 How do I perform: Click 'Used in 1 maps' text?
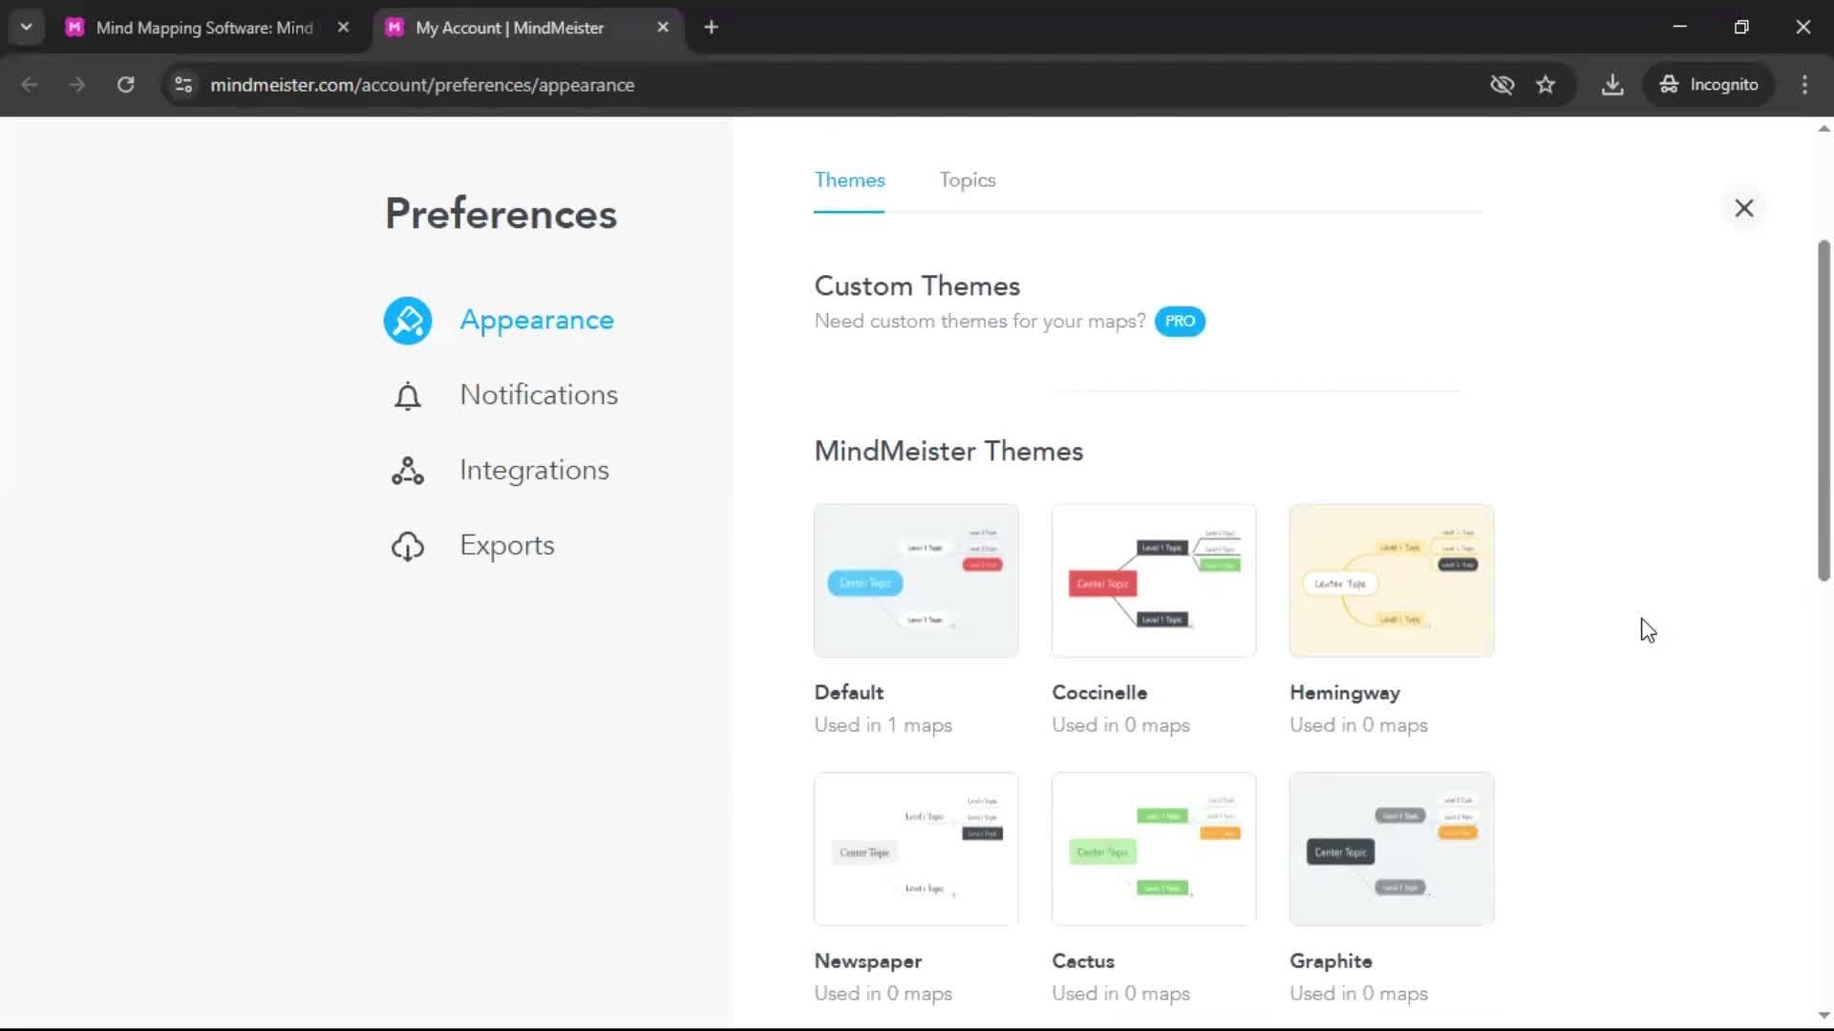point(883,726)
